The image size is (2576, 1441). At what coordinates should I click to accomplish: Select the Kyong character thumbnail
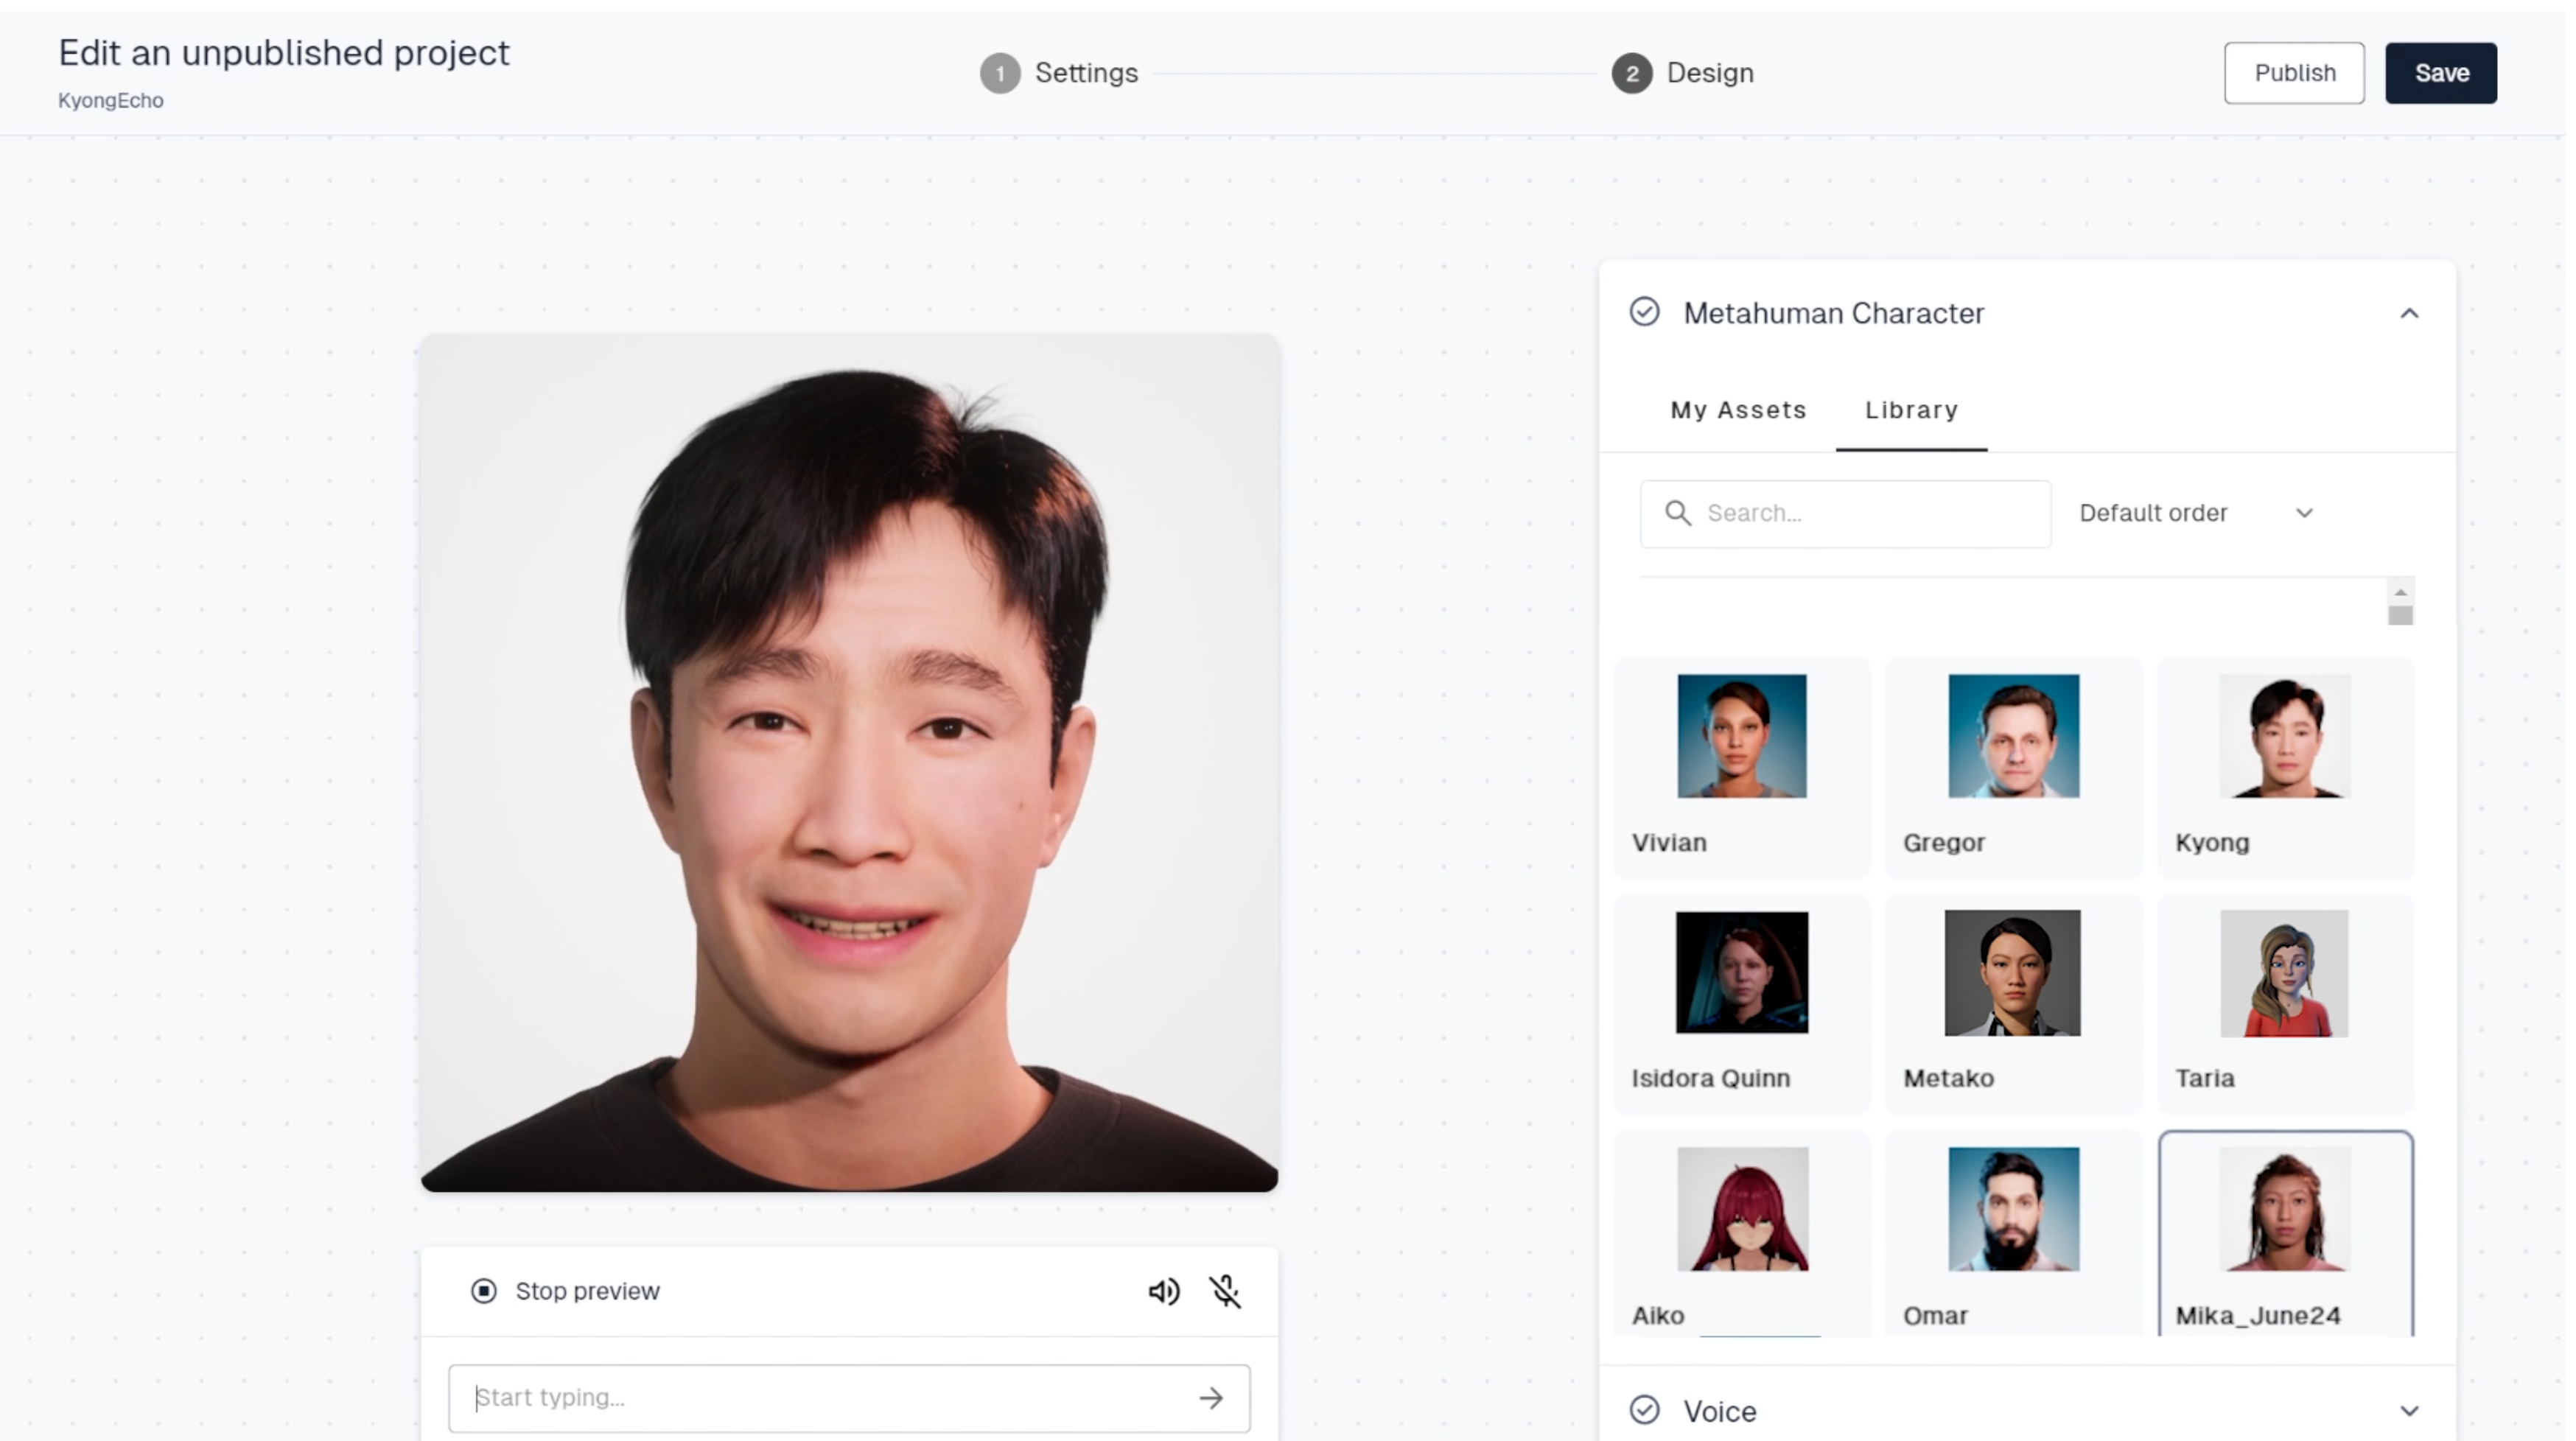click(x=2285, y=736)
